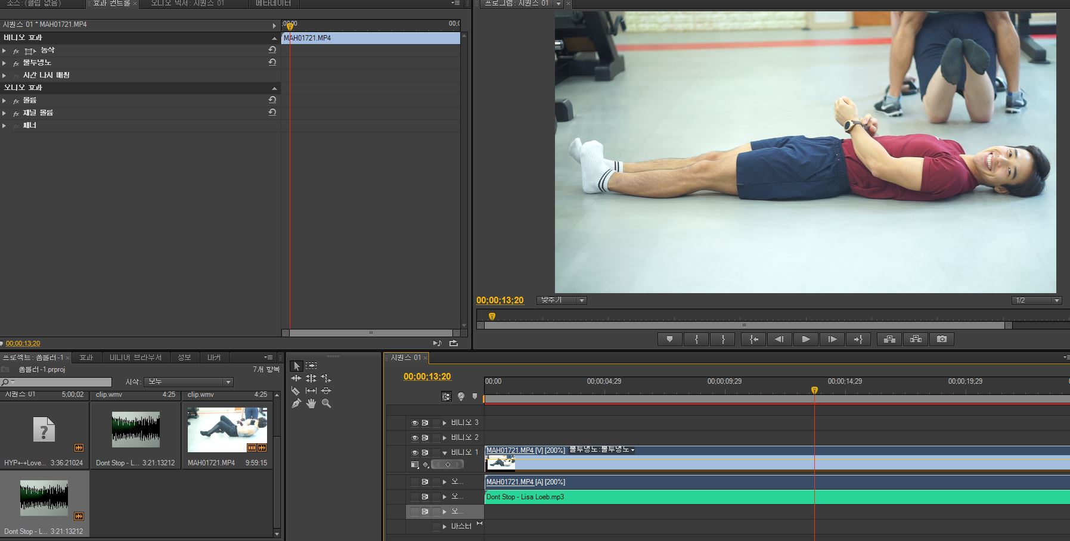Toggle the 비디오 1 track lock box
Screen dimensions: 1070x541
[436, 453]
